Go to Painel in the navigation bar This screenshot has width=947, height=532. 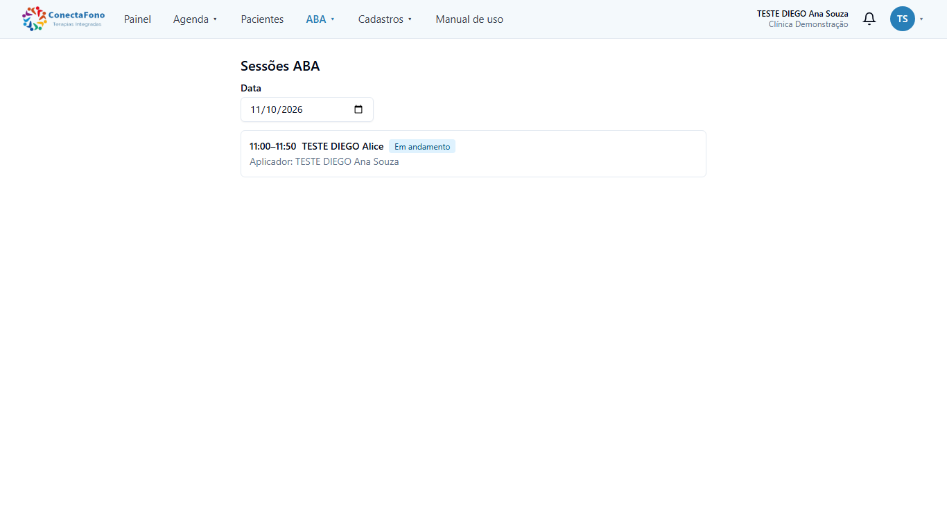(137, 19)
